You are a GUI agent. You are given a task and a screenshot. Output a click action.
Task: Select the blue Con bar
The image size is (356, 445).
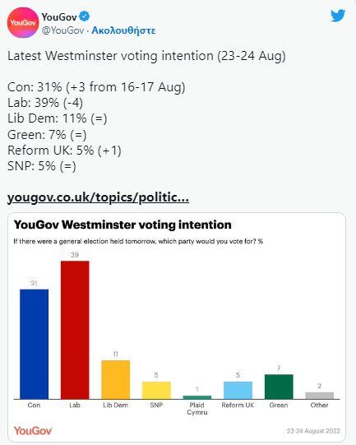pos(34,345)
